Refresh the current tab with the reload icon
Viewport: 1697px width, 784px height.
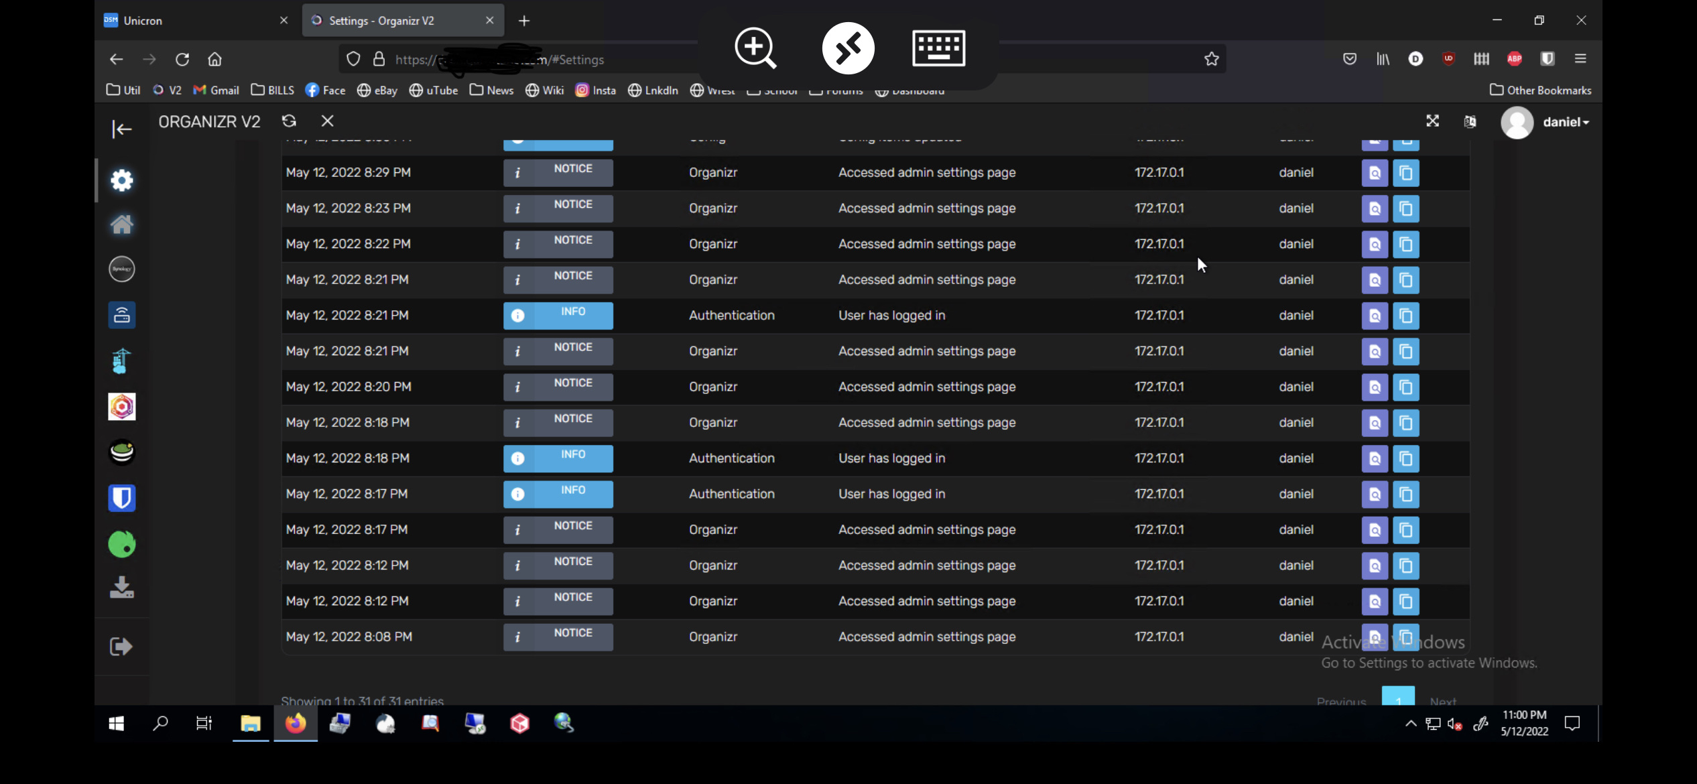182,59
